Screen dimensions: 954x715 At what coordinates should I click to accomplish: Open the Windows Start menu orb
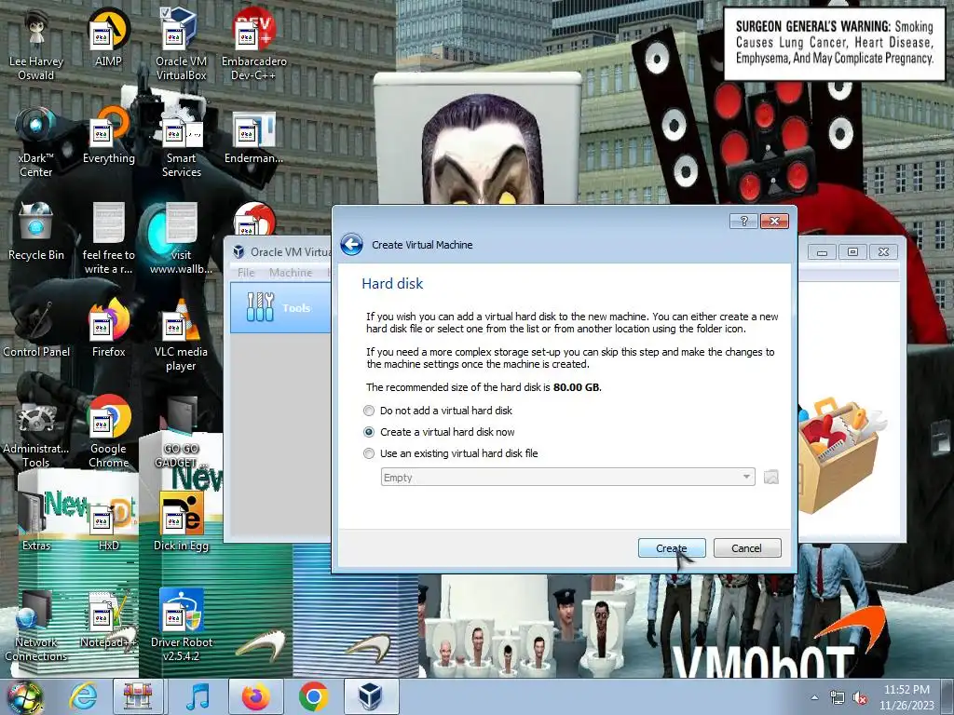pos(23,697)
